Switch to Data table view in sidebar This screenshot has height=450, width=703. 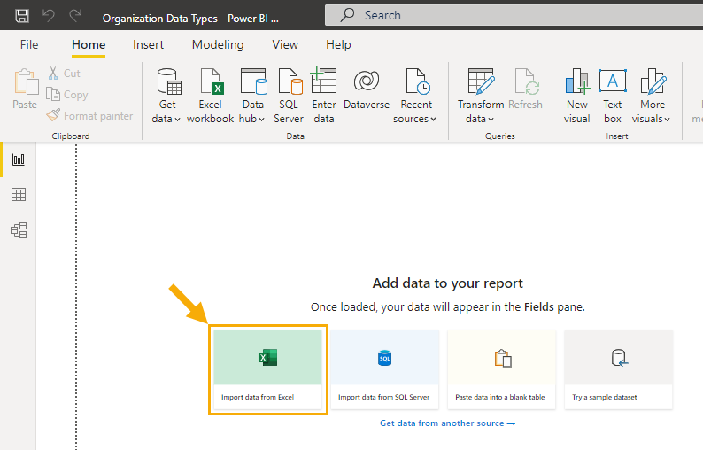[19, 195]
